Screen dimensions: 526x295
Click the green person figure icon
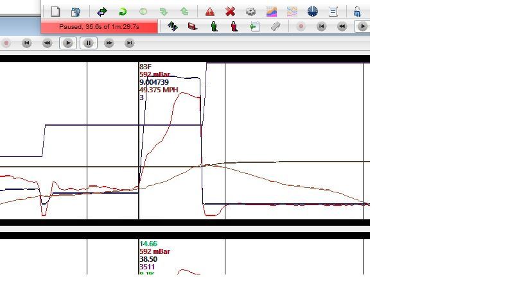point(214,26)
